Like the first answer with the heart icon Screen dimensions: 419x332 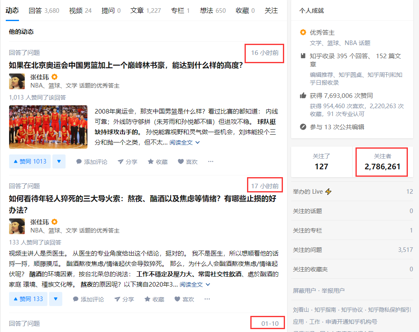pyautogui.click(x=188, y=161)
